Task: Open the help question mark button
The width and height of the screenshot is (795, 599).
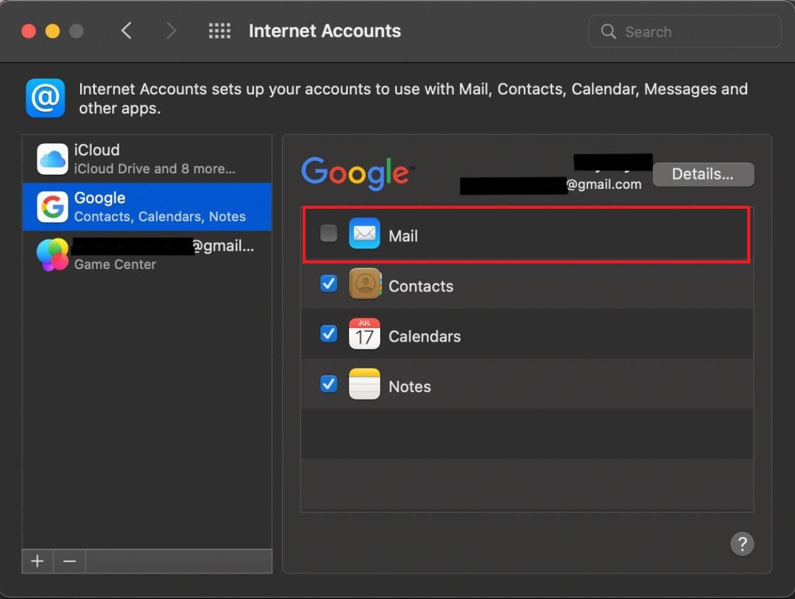Action: [742, 544]
